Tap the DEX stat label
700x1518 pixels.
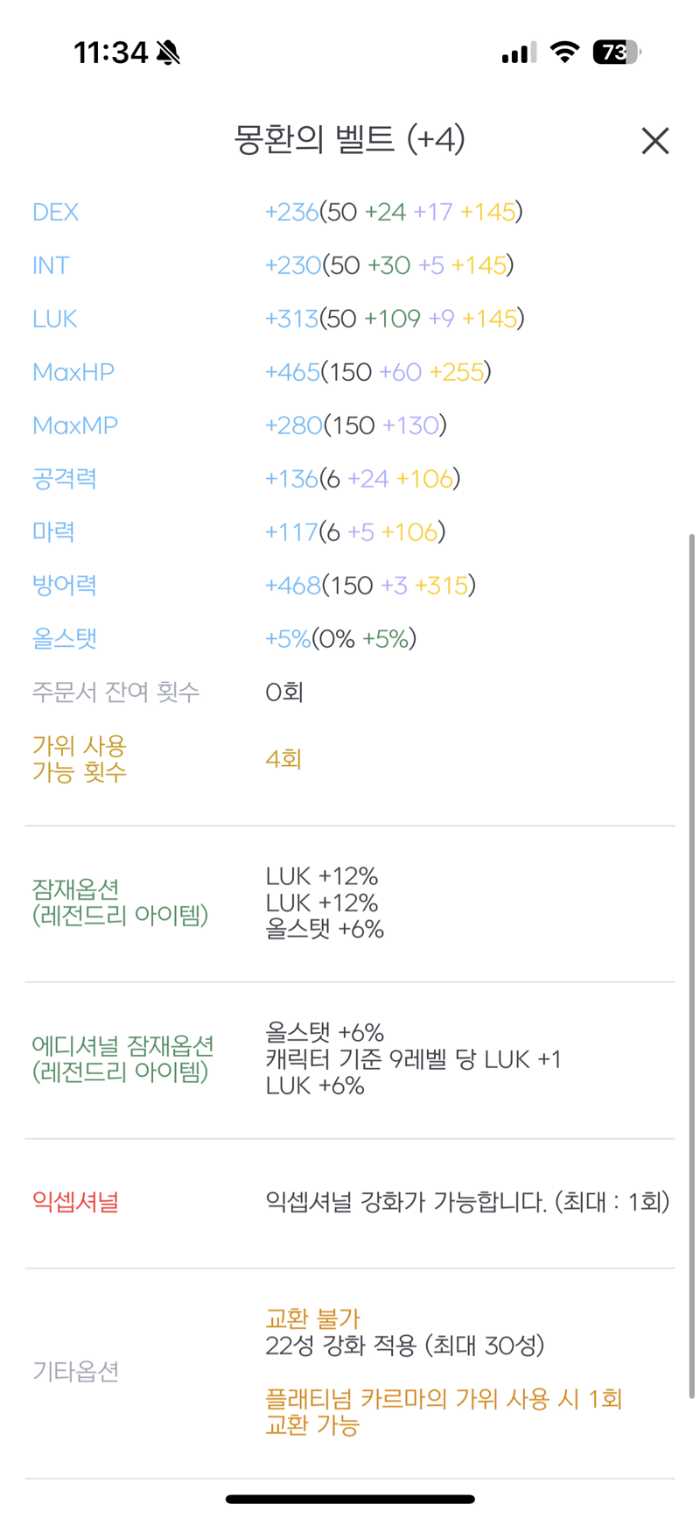click(55, 212)
